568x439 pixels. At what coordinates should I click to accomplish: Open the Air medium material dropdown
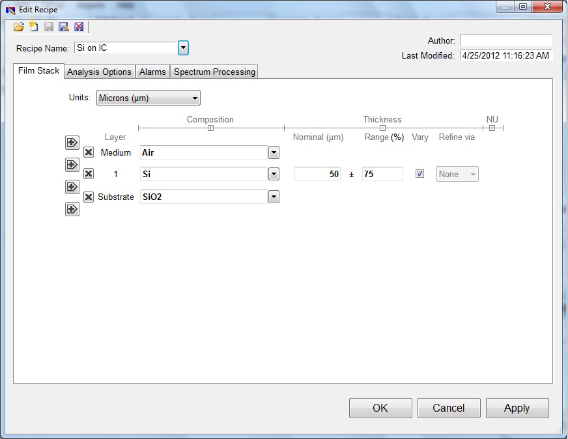click(274, 152)
